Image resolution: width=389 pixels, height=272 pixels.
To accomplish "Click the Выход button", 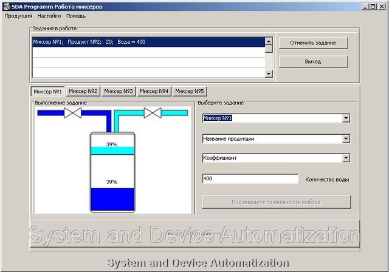I will point(313,61).
